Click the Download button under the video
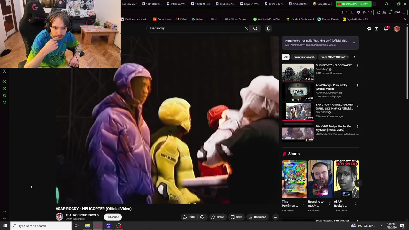409x230 pixels. [x=258, y=217]
